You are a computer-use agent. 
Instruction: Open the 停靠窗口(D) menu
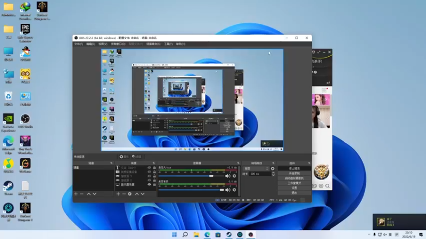pos(118,44)
